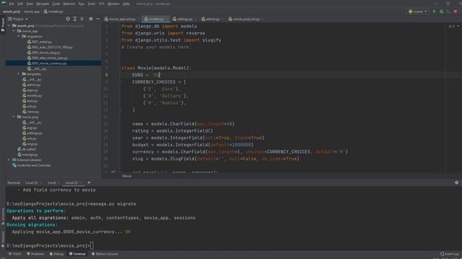This screenshot has width=462, height=259.
Task: Open the Project tool window side tab
Action: [x=3, y=24]
